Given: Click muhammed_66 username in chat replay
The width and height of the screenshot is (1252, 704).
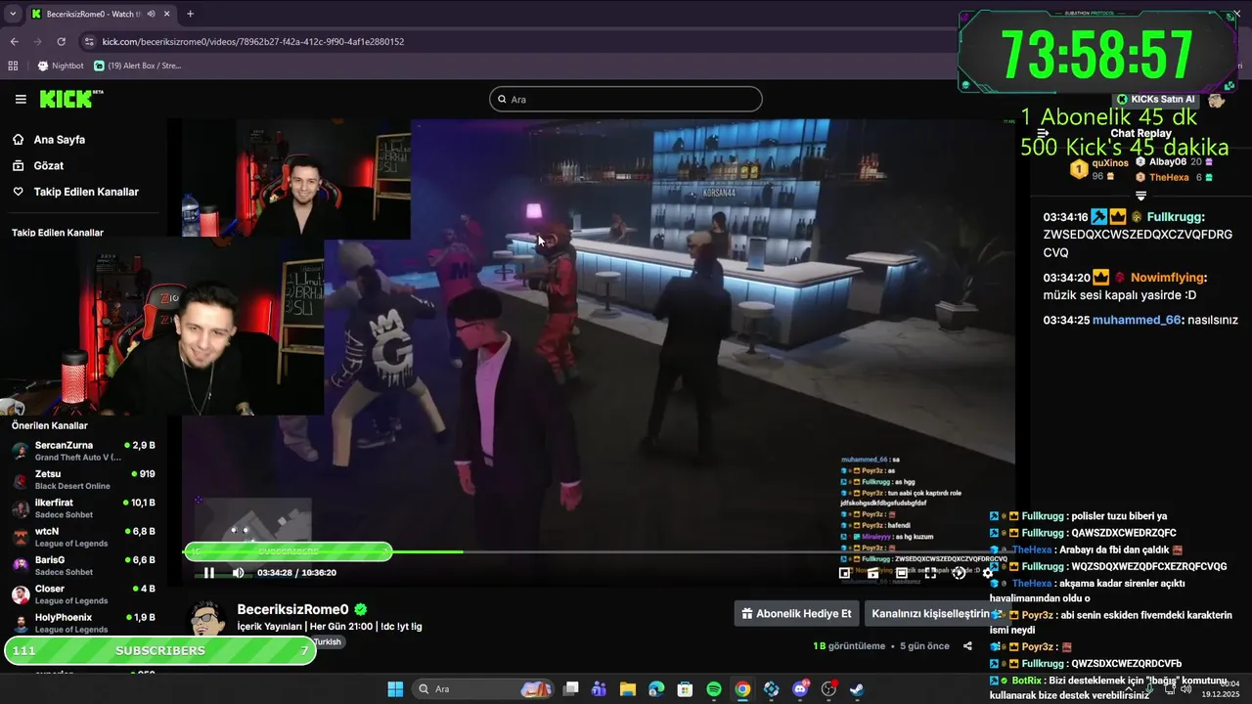Looking at the screenshot, I should click(x=1137, y=321).
